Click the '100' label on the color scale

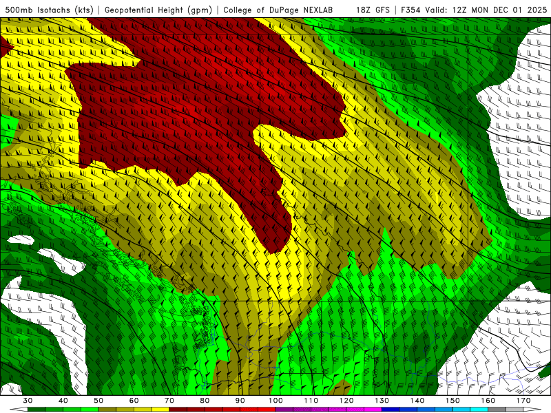tap(275, 401)
